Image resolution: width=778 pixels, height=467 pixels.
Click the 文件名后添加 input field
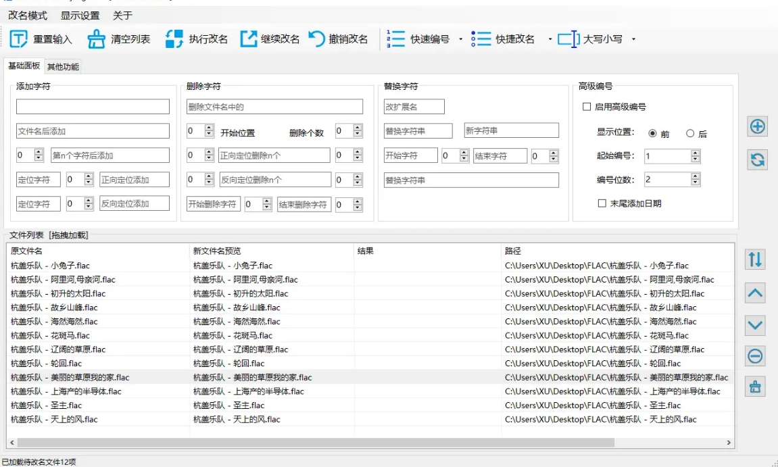click(93, 131)
